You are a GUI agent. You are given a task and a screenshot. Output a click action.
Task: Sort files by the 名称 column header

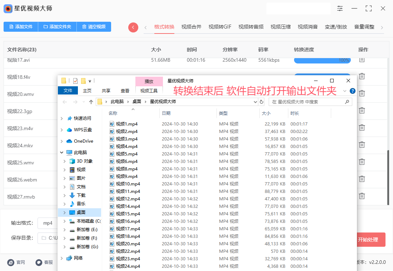tap(113, 113)
